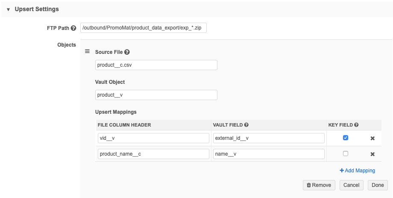
Task: Collapse the Upsert Settings section
Action: pyautogui.click(x=8, y=9)
